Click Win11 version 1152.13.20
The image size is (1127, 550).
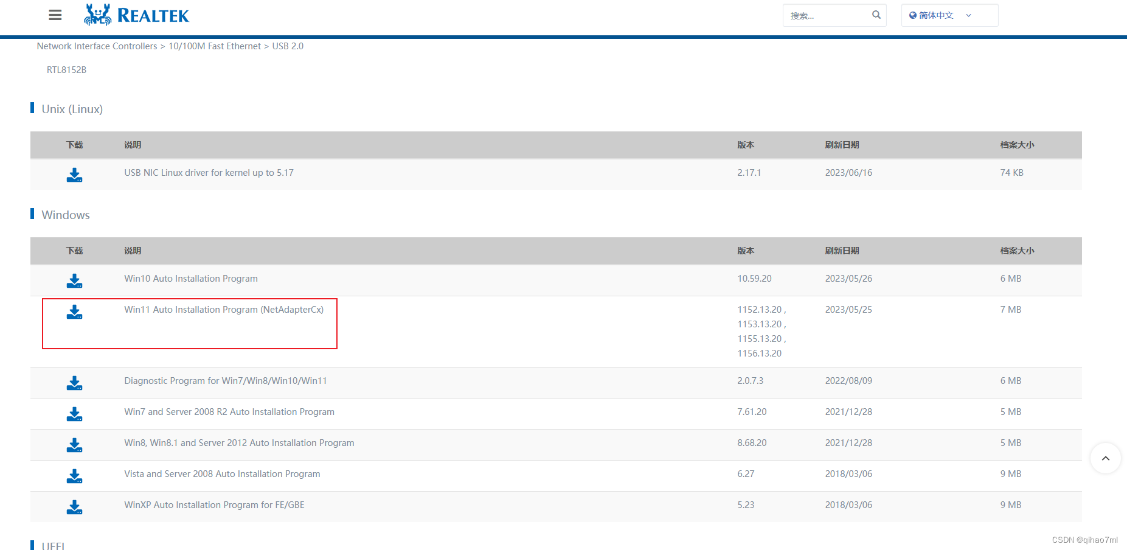click(x=760, y=310)
